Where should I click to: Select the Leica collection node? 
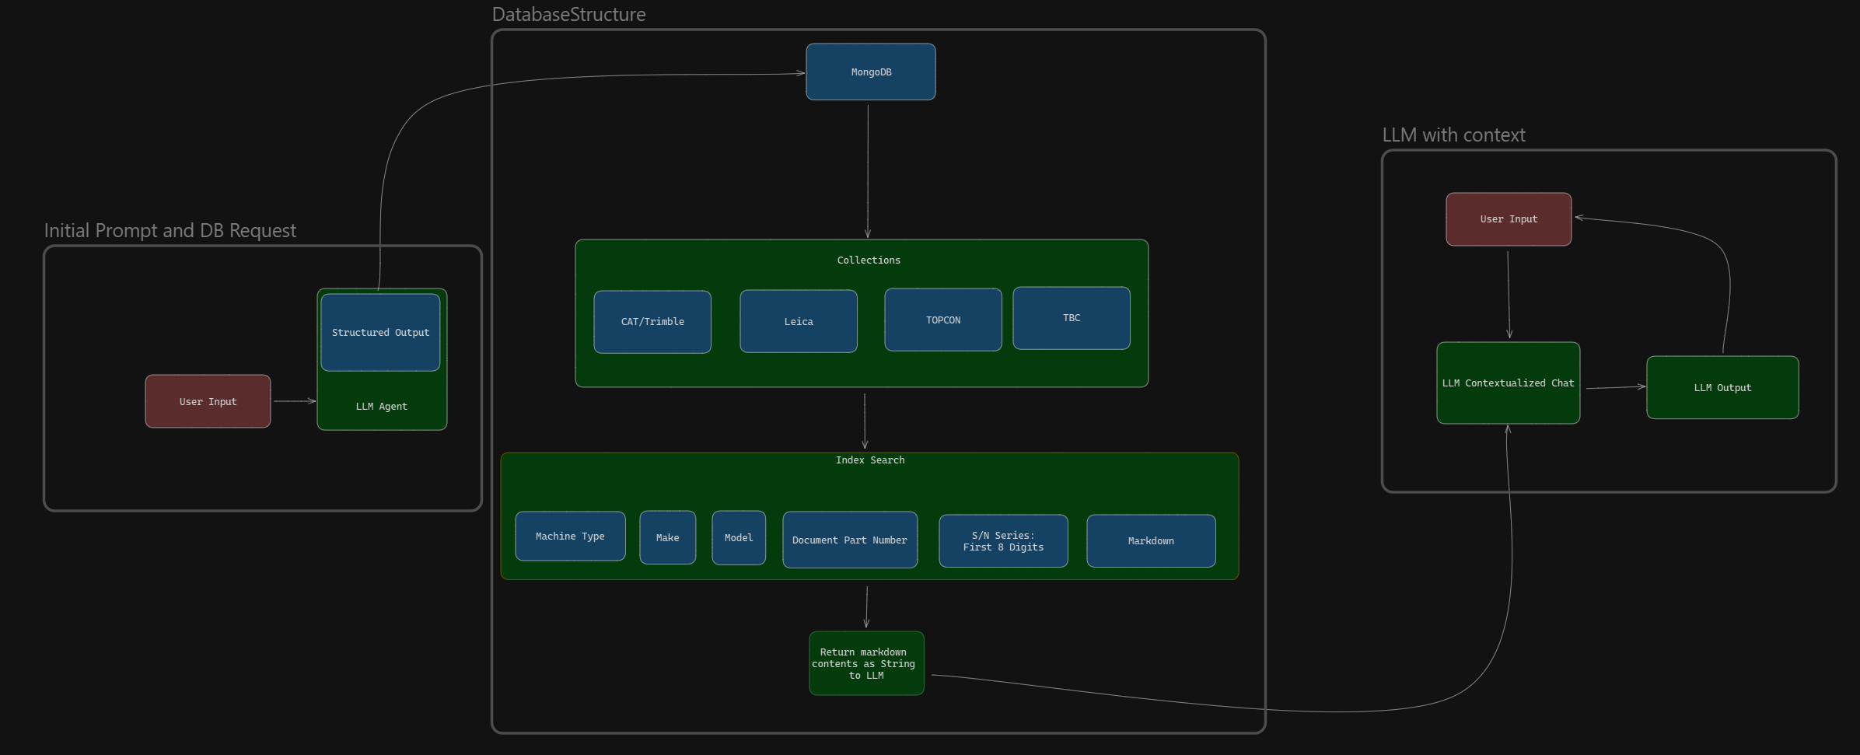point(798,322)
